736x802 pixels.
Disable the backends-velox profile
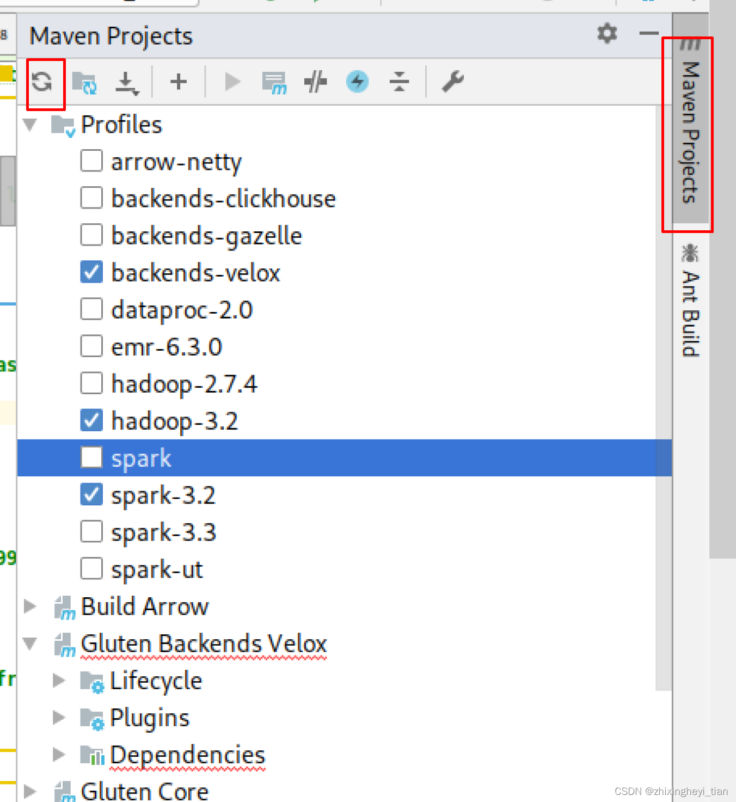pos(91,272)
